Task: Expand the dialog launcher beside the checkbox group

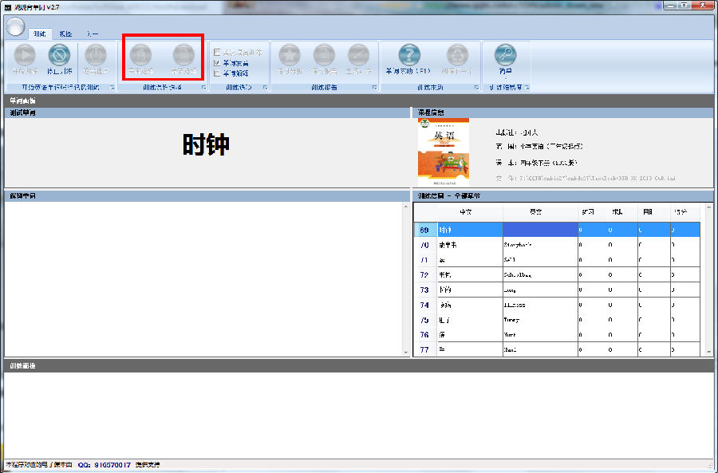Action: (x=265, y=88)
